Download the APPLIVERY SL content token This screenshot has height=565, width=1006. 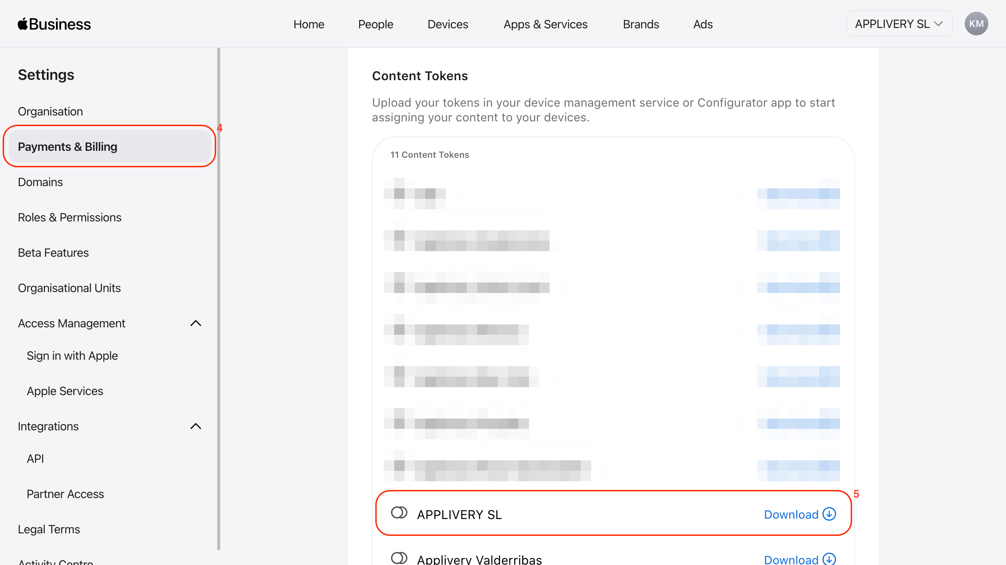coord(799,514)
